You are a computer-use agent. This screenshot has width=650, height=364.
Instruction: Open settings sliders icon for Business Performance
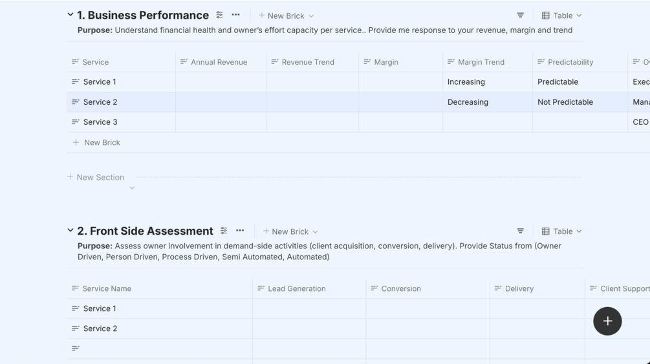[219, 15]
